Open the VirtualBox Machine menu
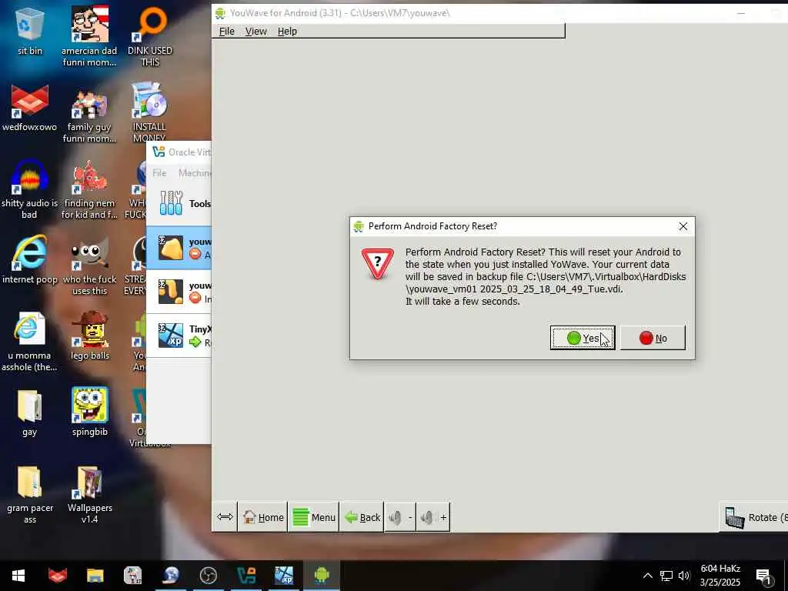The width and height of the screenshot is (788, 591). pos(195,173)
